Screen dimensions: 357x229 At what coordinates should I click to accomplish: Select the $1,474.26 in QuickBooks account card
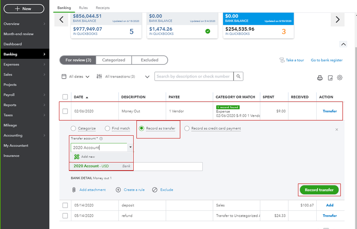pyautogui.click(x=182, y=25)
